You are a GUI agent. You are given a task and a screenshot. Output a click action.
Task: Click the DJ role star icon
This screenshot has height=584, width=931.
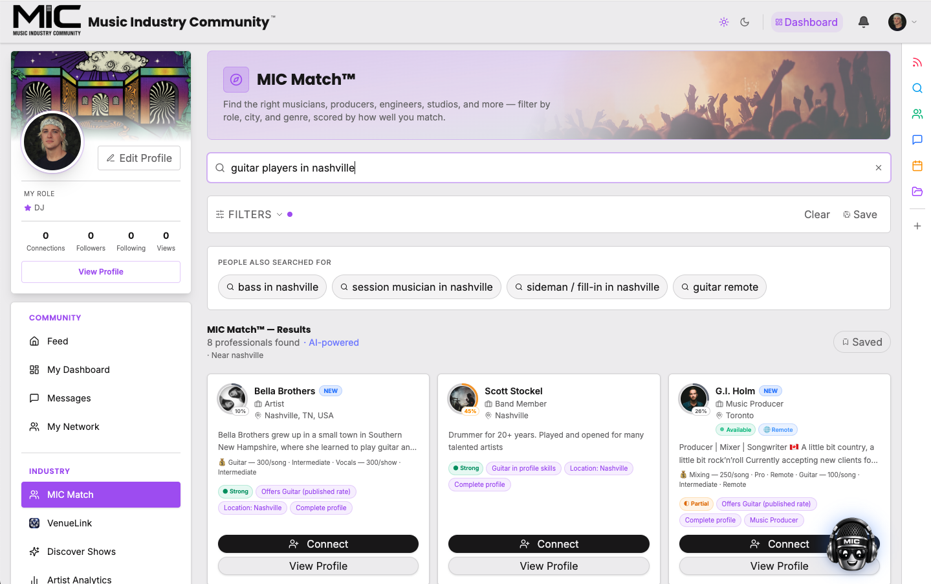[x=28, y=208]
